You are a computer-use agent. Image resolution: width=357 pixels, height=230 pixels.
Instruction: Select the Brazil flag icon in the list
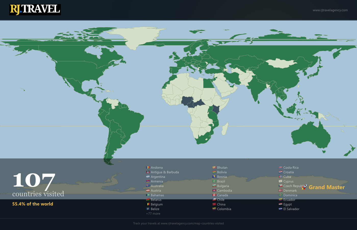214,181
